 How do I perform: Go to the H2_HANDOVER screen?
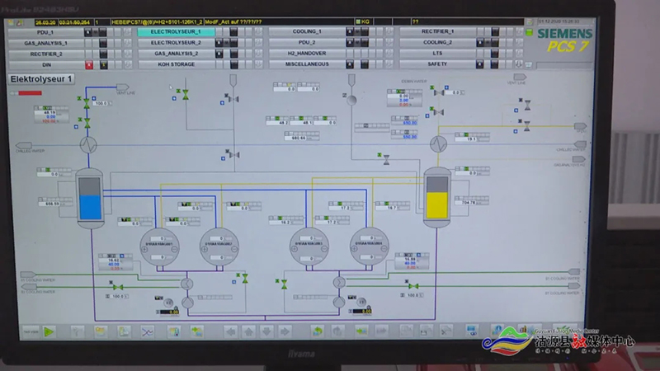click(306, 53)
